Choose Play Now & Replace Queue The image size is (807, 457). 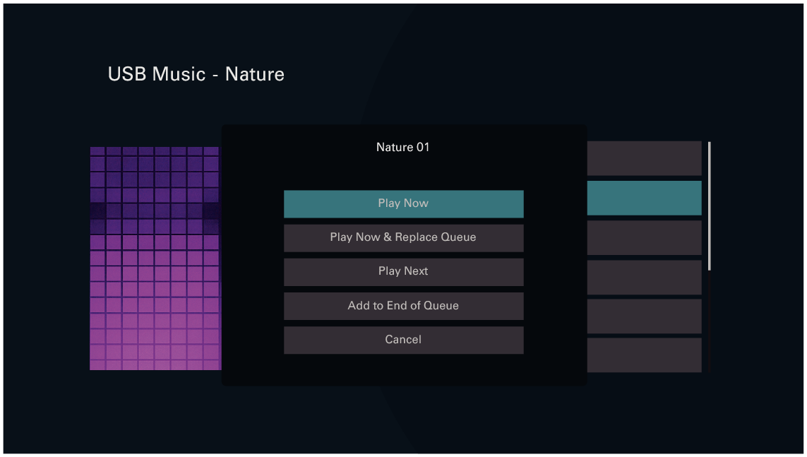(403, 237)
